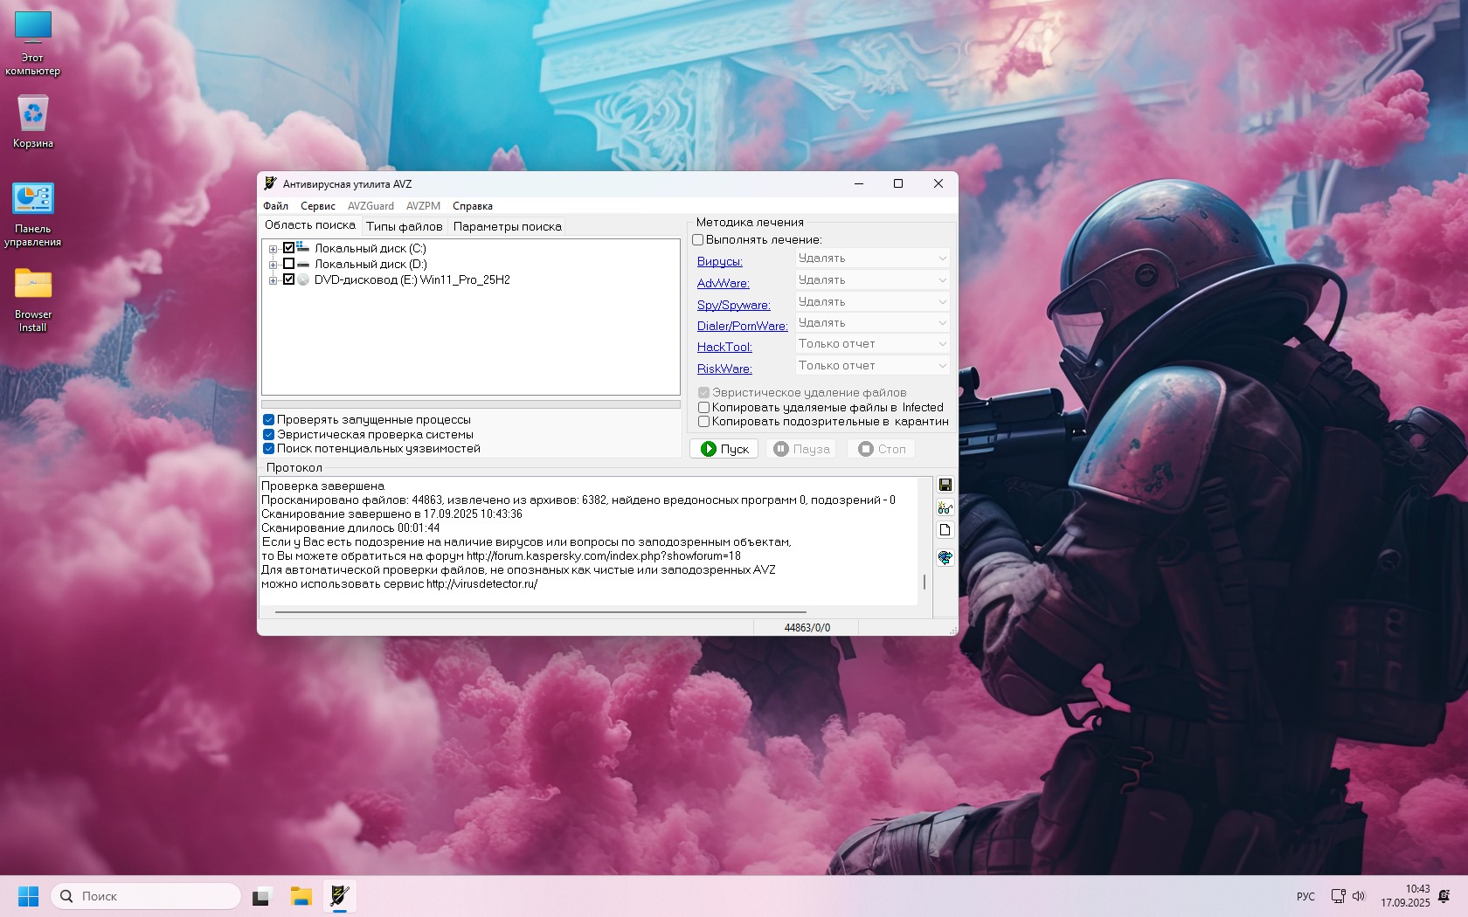Image resolution: width=1468 pixels, height=917 pixels.
Task: Open File Explorer from the taskbar
Action: [301, 896]
